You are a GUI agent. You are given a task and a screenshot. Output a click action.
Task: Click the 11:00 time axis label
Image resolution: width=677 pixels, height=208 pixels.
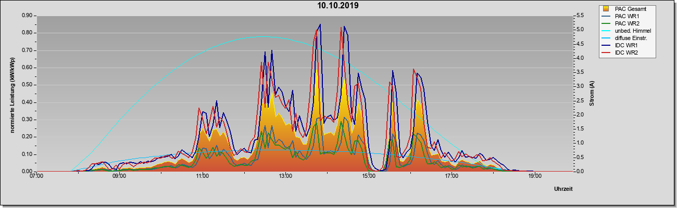(x=203, y=176)
